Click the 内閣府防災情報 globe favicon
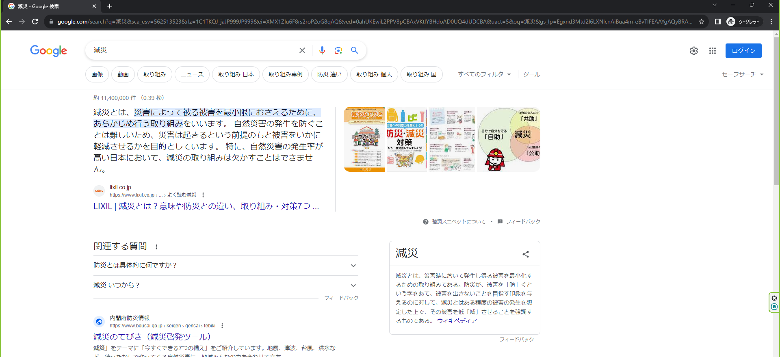Screen dimensions: 780x357 (99, 322)
